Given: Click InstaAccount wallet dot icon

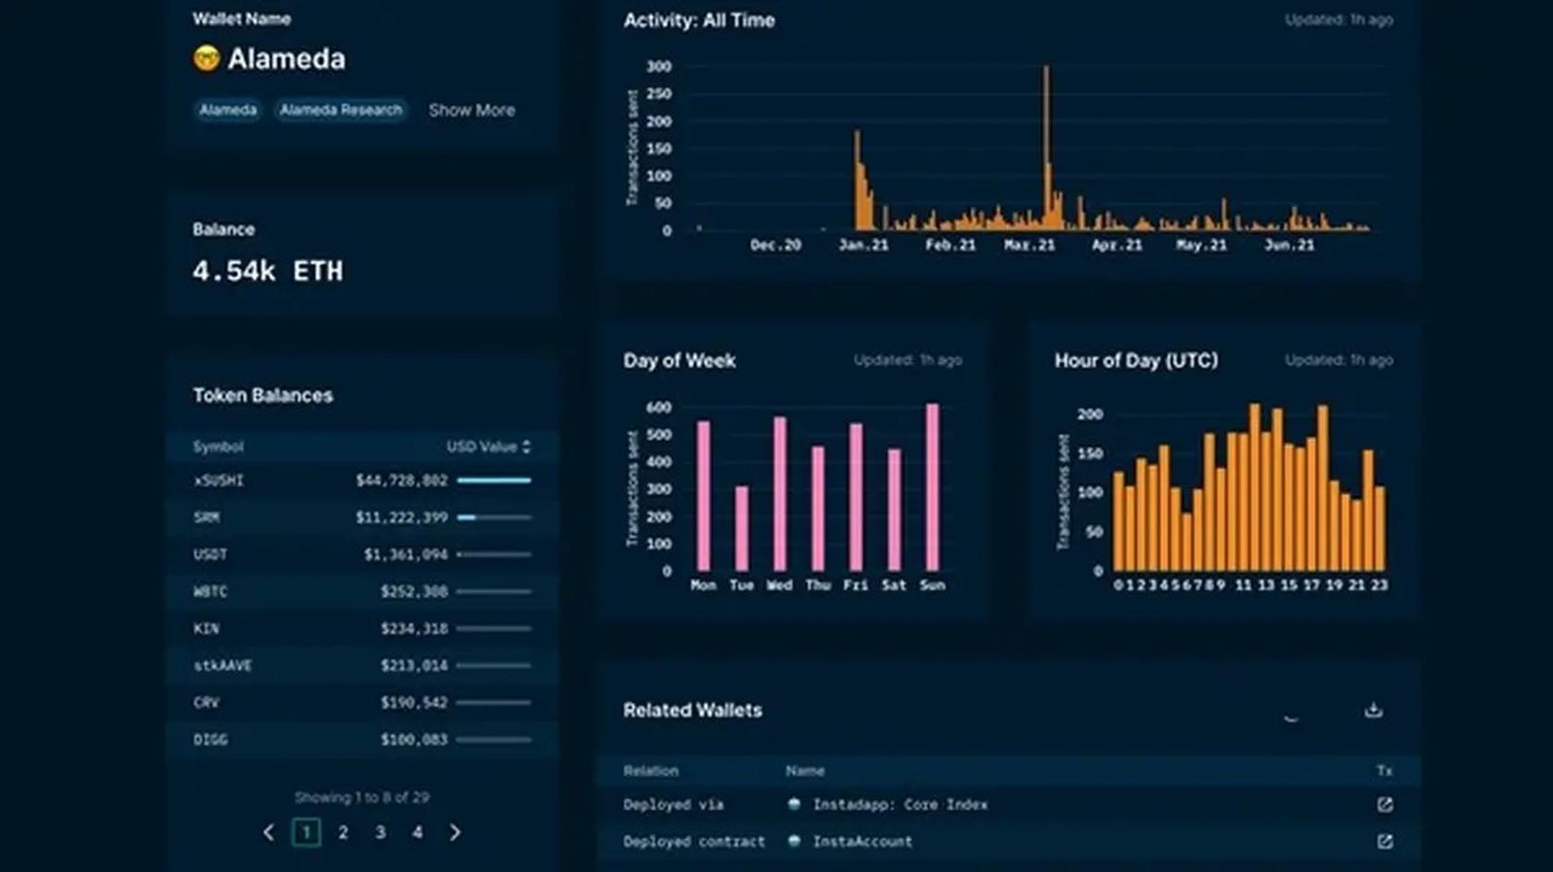Looking at the screenshot, I should (x=794, y=842).
